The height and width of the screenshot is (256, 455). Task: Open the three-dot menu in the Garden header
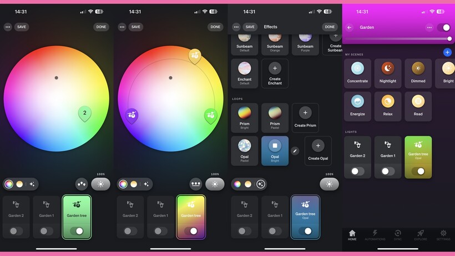[x=429, y=27]
